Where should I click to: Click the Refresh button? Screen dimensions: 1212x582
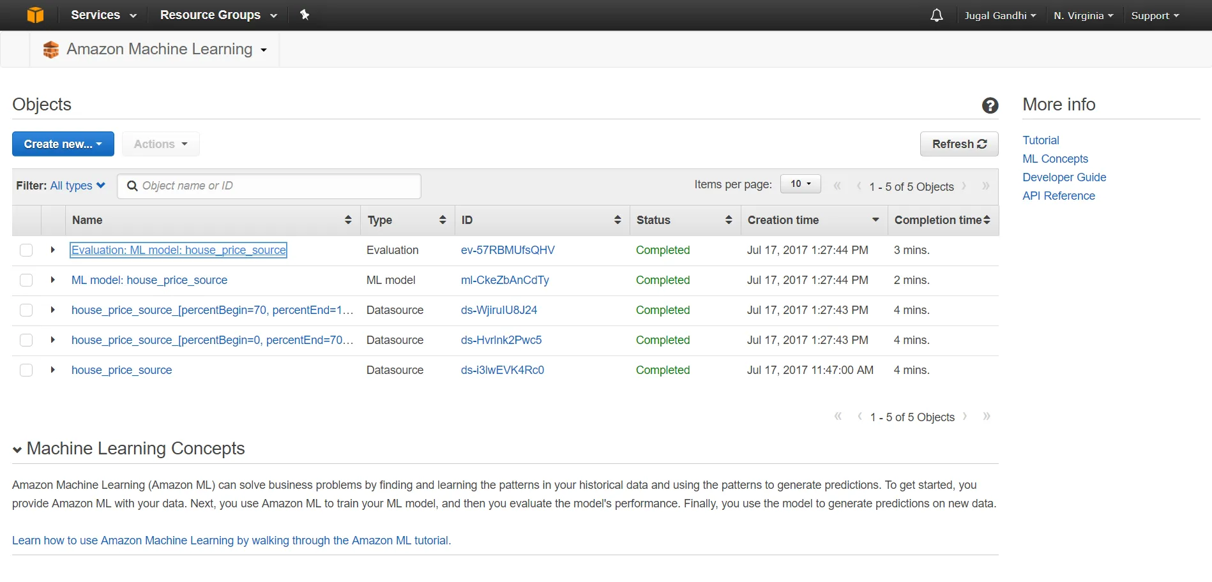click(x=959, y=144)
